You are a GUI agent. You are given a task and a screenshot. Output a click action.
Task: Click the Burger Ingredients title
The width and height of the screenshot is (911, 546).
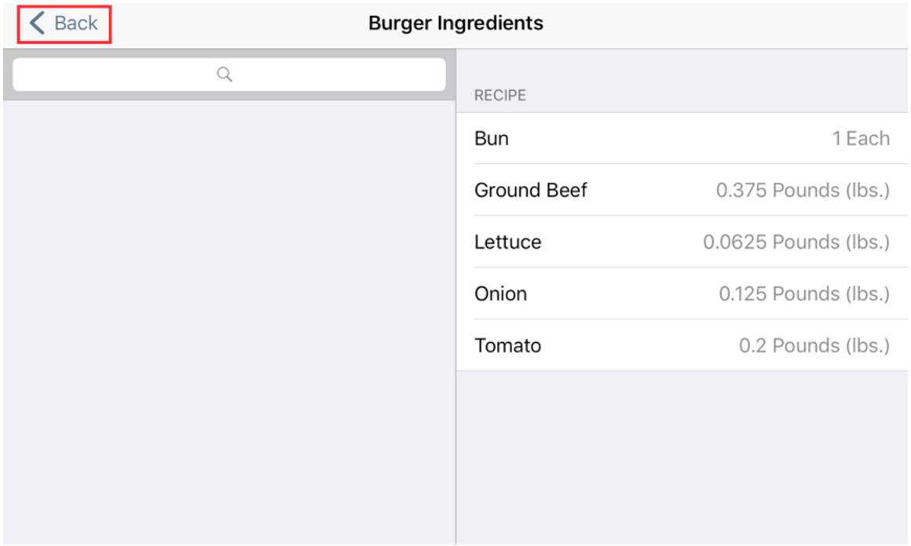[x=455, y=24]
